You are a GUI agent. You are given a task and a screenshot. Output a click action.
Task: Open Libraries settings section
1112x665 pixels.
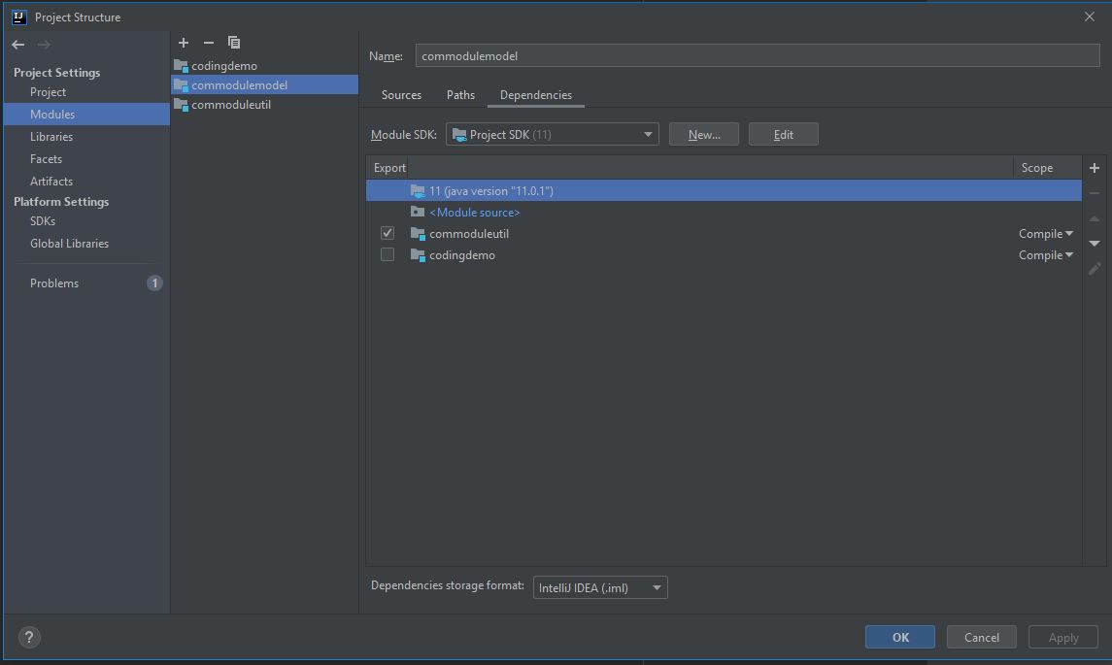pos(51,137)
